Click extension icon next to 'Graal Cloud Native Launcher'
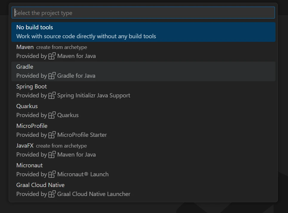Viewport: 288px width, 213px height. pyautogui.click(x=52, y=194)
